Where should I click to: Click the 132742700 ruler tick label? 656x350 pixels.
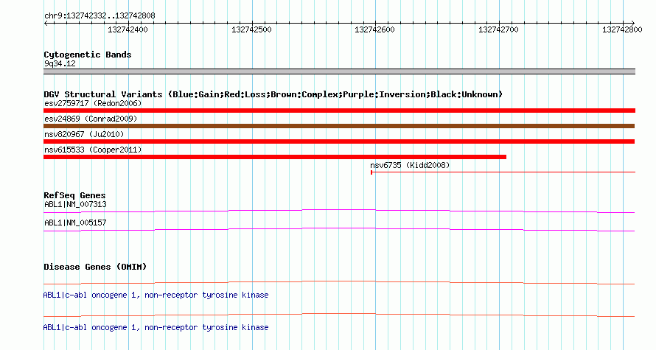pyautogui.click(x=498, y=29)
